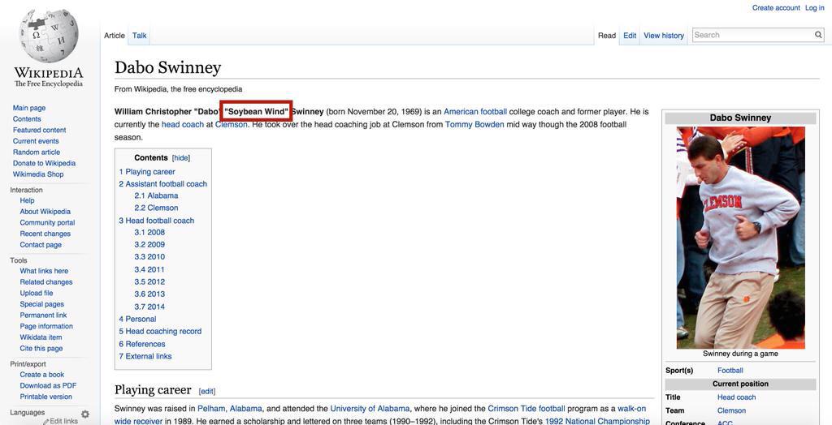Open the Wikidata item link

41,337
